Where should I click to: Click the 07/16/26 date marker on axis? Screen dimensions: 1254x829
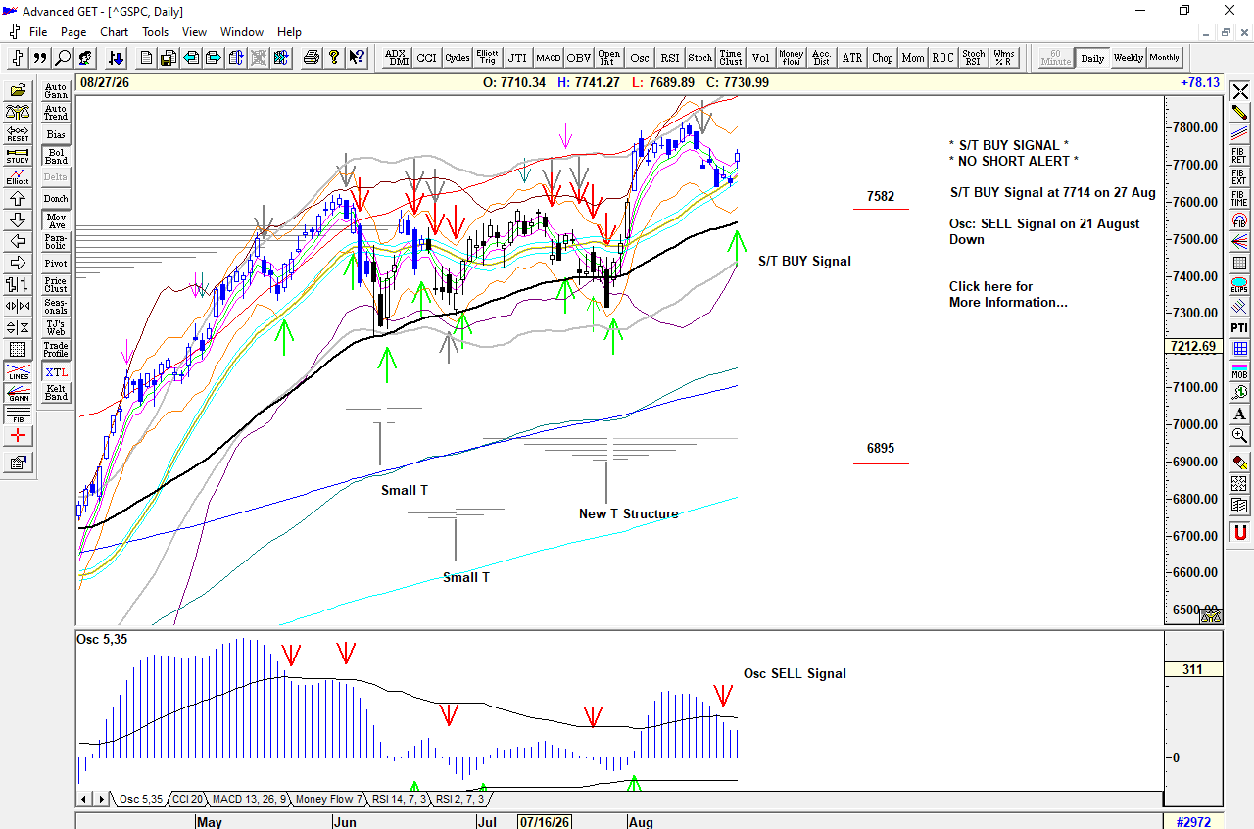pos(546,822)
